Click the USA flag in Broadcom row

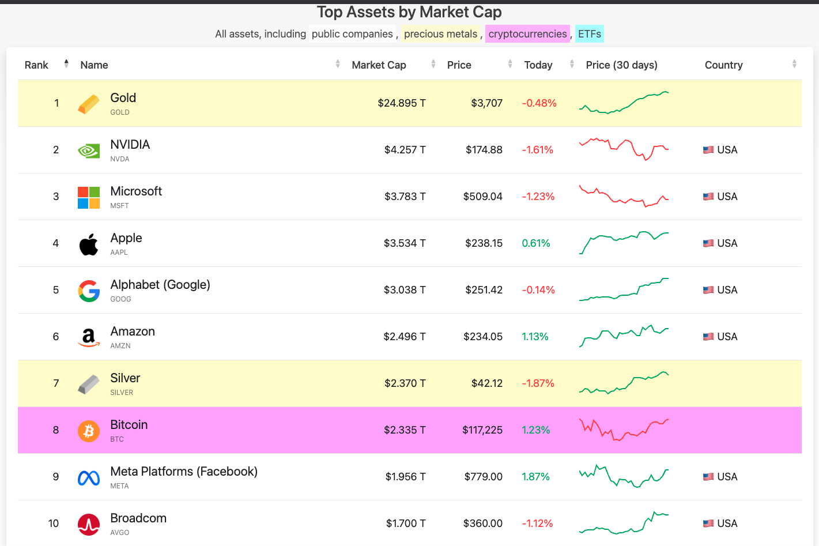[x=708, y=524]
